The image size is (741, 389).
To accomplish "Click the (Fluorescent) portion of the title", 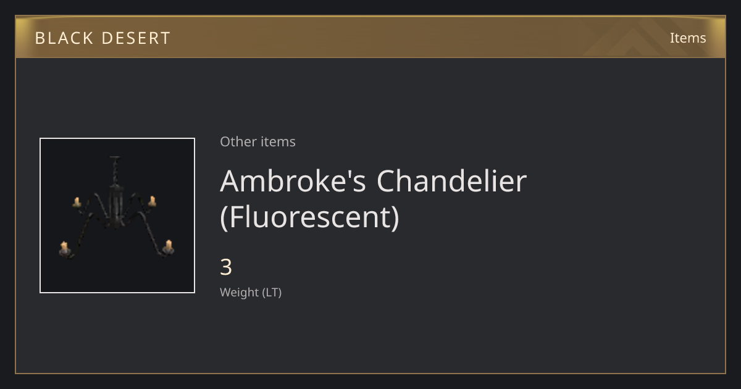I will click(x=309, y=217).
